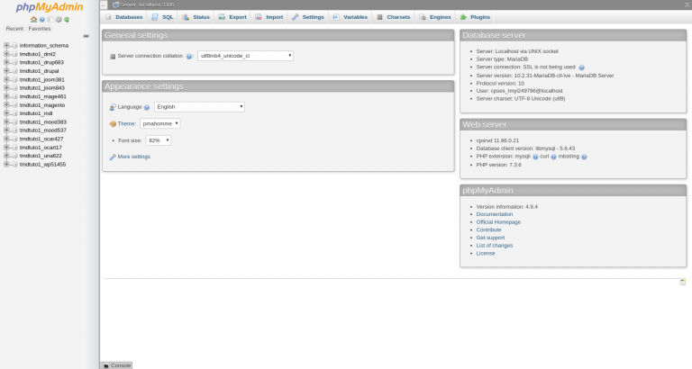This screenshot has height=369, width=692.
Task: Click the help icon next to Server connection collation
Action: pyautogui.click(x=189, y=56)
